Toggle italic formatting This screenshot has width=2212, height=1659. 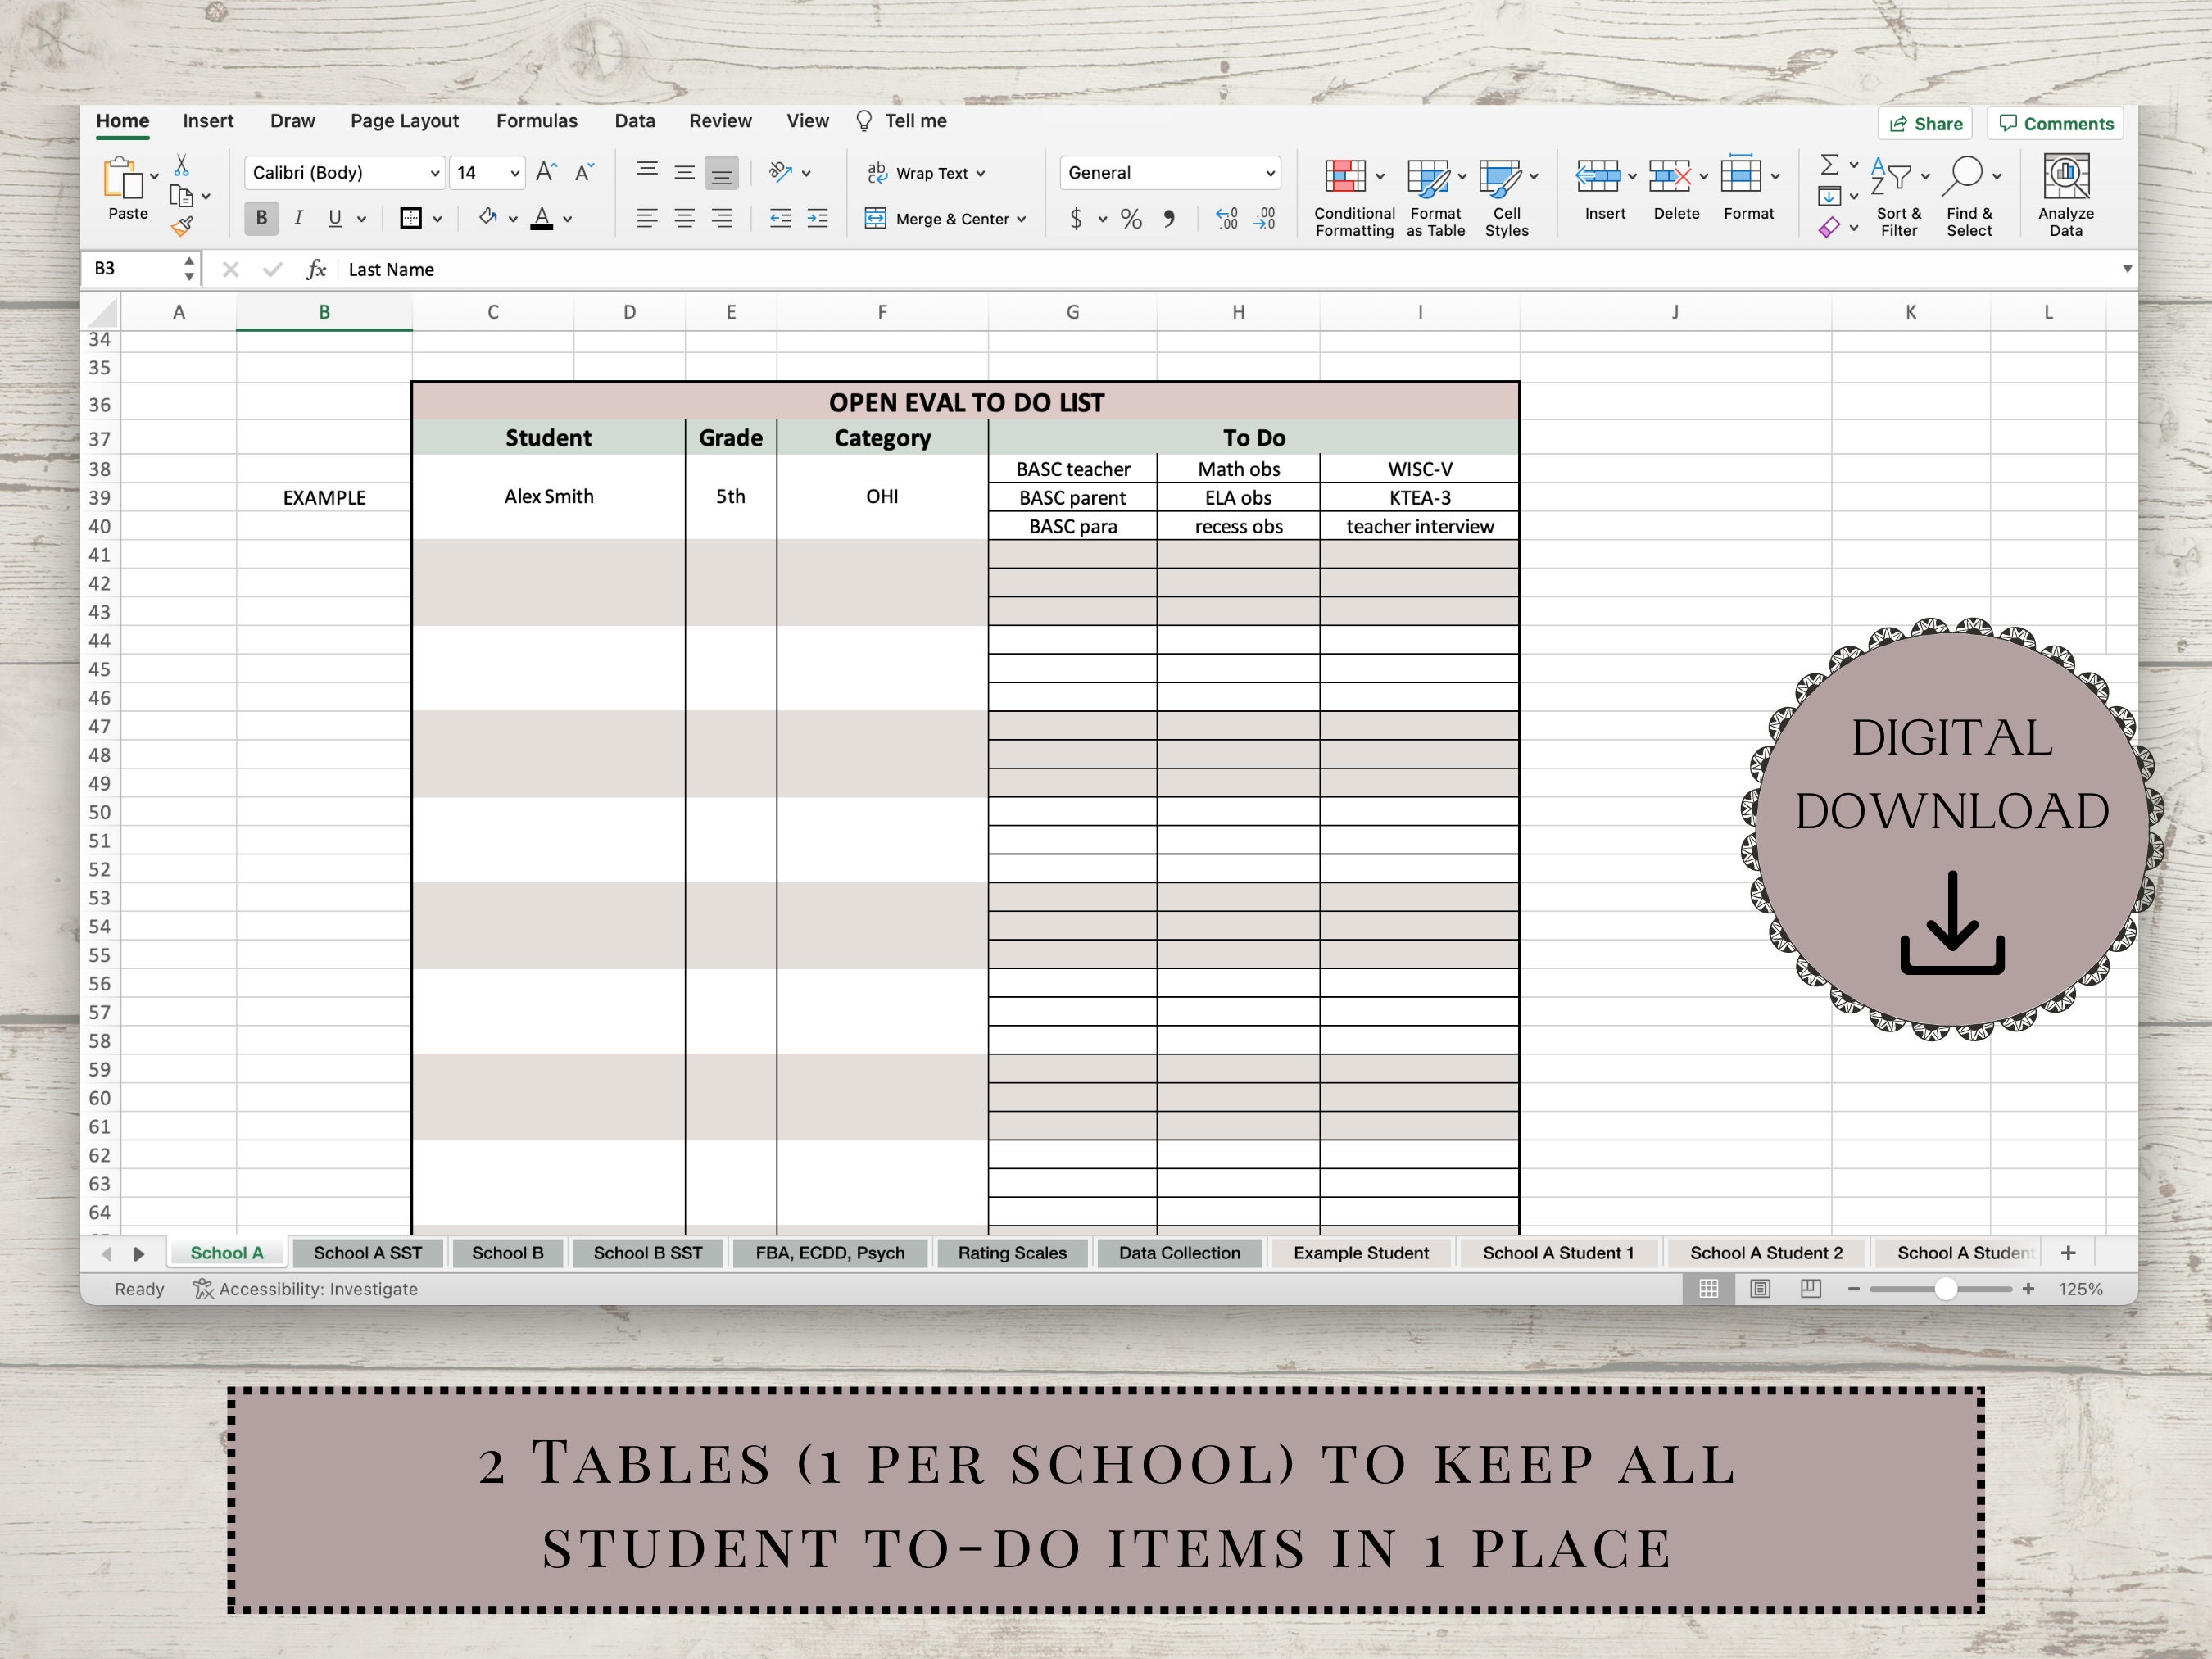pos(298,218)
